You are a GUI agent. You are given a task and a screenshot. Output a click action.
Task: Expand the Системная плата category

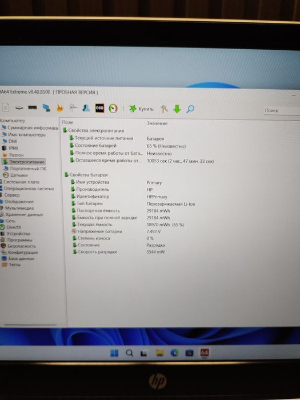[x=19, y=182]
